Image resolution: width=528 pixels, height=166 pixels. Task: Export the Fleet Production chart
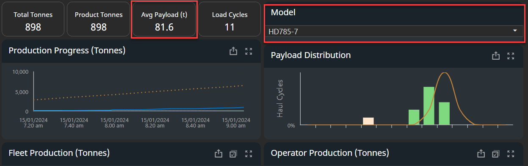click(x=218, y=153)
